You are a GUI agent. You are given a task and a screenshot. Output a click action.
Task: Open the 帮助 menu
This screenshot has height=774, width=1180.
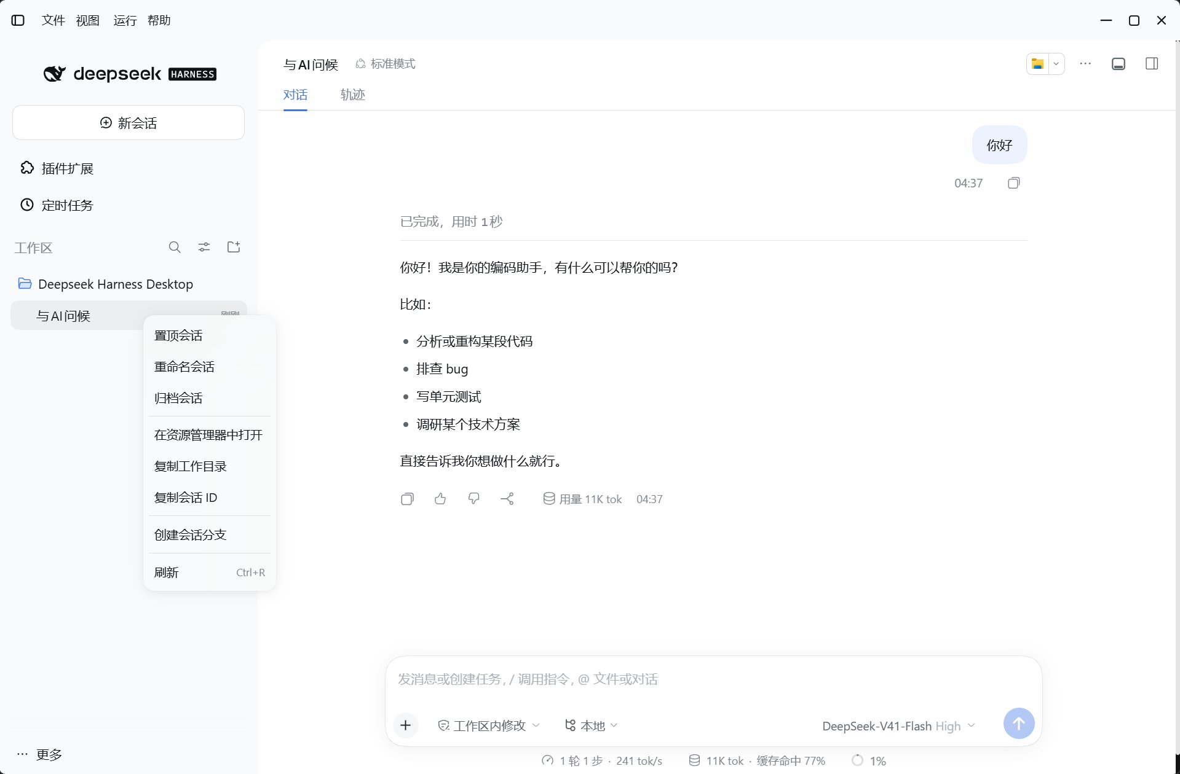tap(159, 20)
